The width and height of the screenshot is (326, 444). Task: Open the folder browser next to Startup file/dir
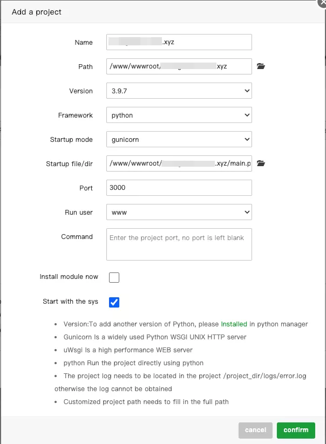[x=261, y=163]
